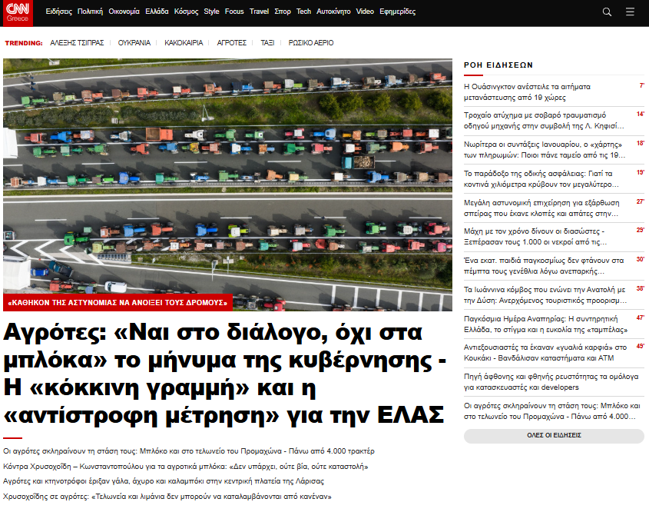Read the Παγκόσμια Ημέρα Αναπηρίας story
Viewport: 649px width, 512px height.
545,324
